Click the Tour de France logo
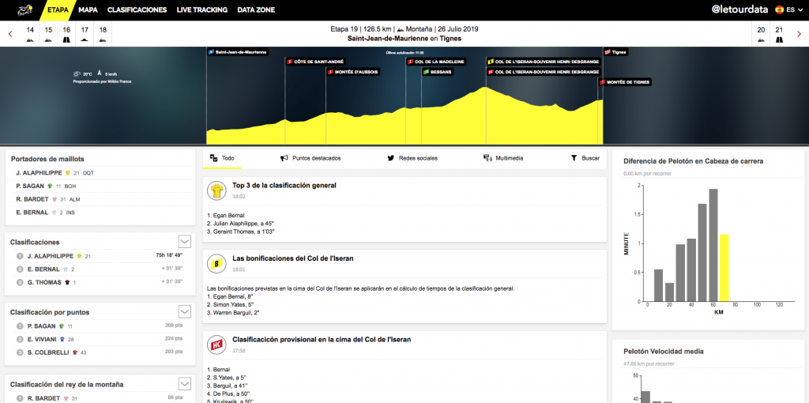 pos(24,9)
